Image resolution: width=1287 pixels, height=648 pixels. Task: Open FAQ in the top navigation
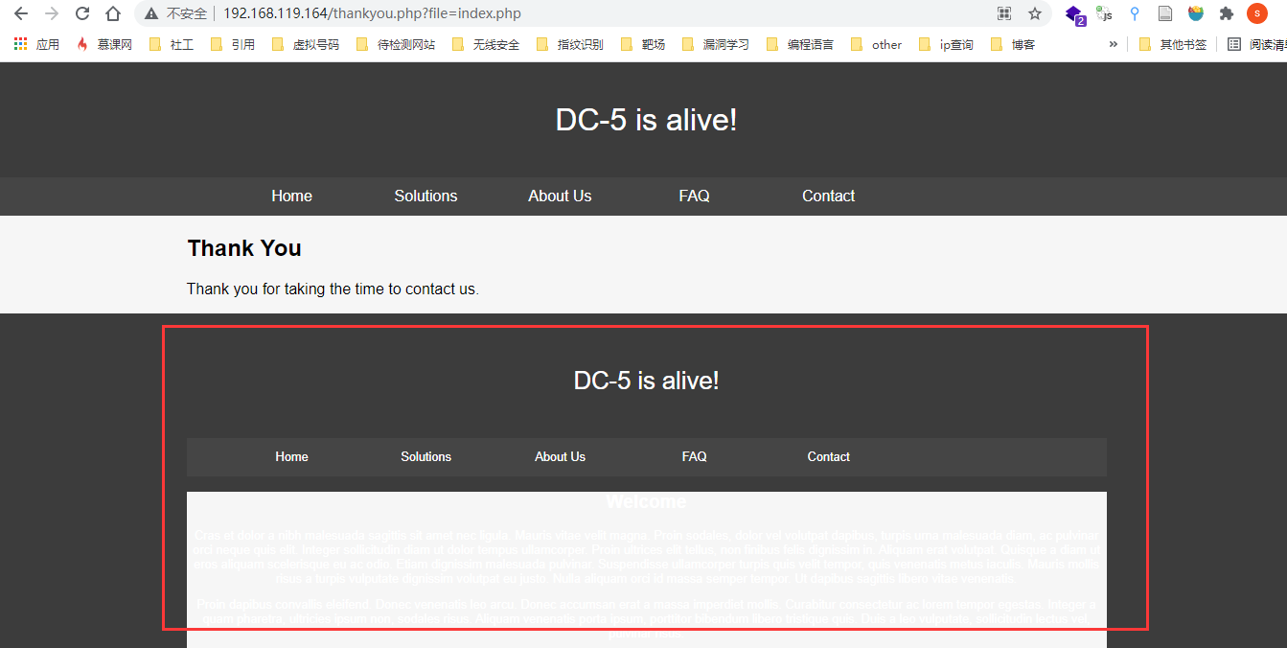694,196
